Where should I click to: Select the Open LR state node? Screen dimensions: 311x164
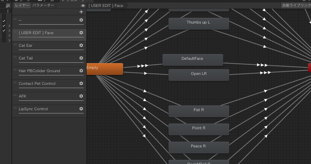pyautogui.click(x=199, y=75)
